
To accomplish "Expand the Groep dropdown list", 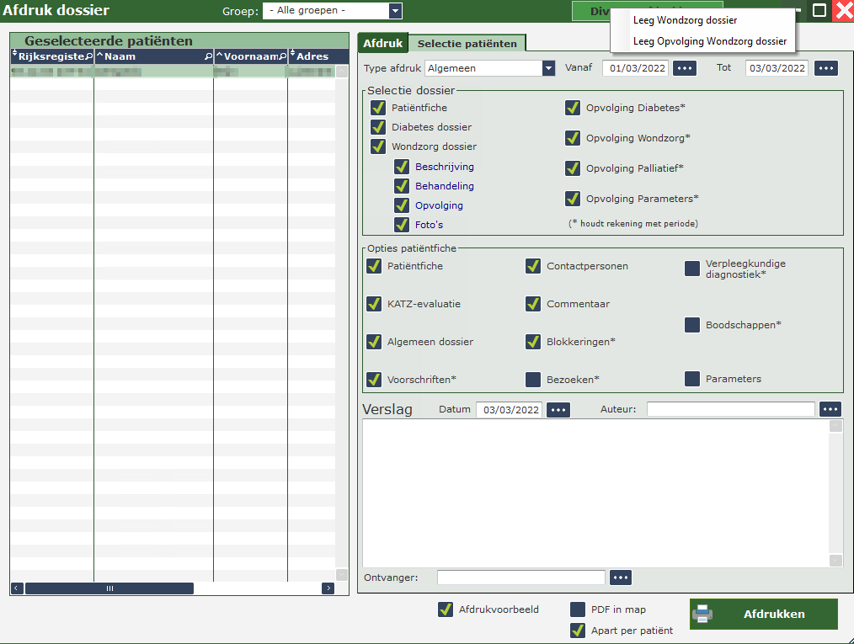I will (395, 11).
